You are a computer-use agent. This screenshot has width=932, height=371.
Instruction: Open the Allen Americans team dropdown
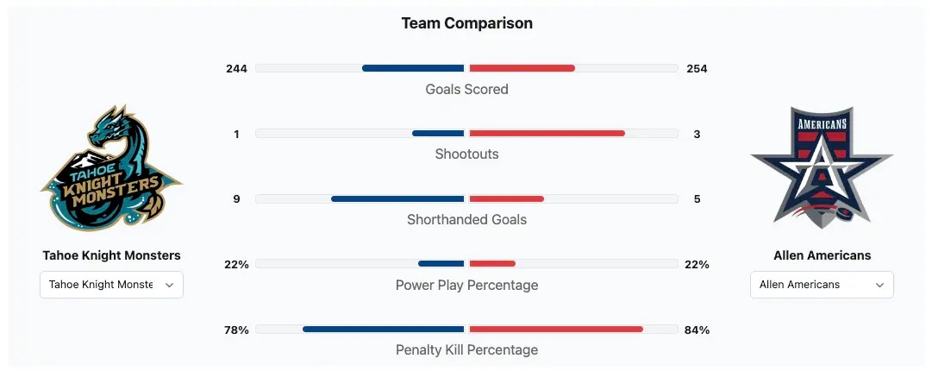[822, 285]
